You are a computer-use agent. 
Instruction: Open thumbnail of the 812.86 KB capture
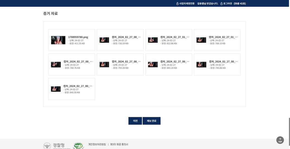point(153,40)
